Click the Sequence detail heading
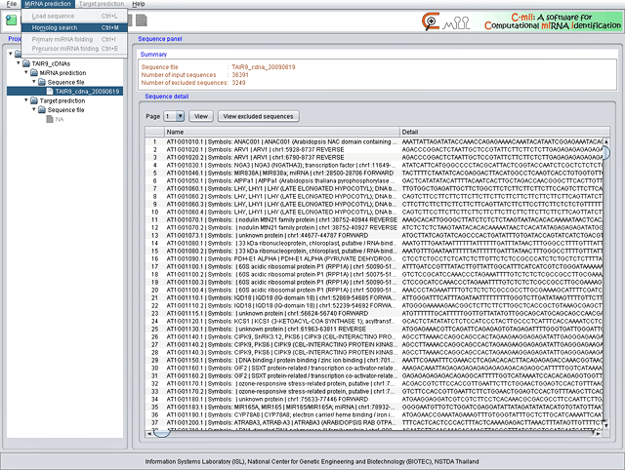 [167, 97]
